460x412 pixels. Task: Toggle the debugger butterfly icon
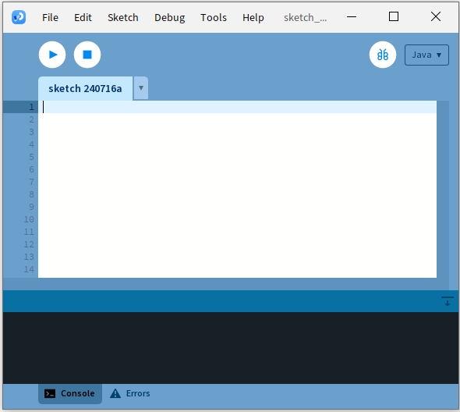[383, 55]
